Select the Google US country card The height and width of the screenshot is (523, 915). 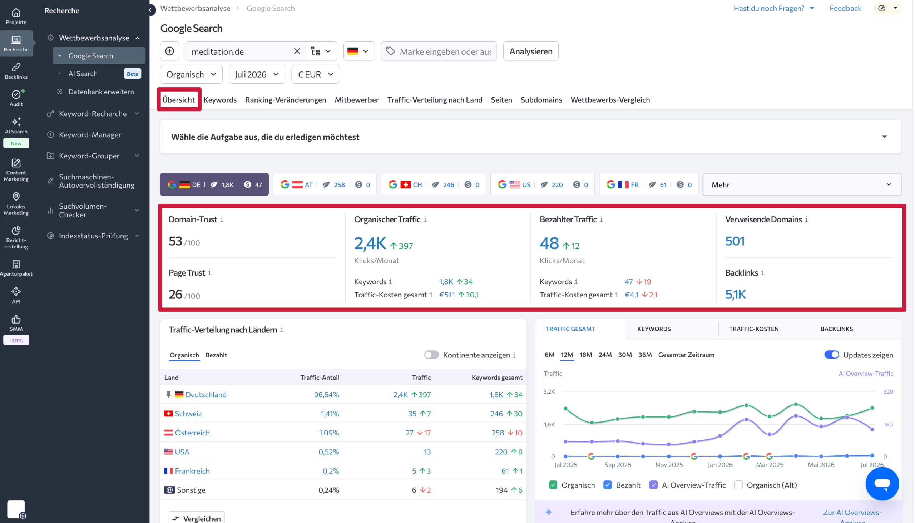543,184
